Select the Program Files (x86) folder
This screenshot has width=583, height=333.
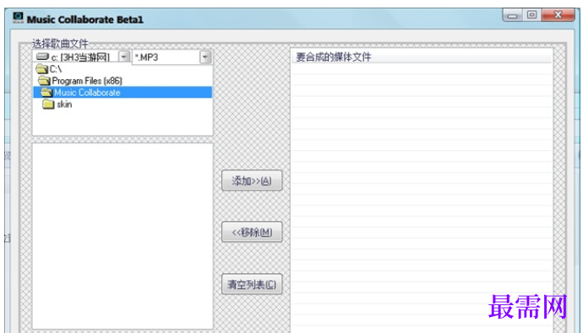[x=80, y=80]
